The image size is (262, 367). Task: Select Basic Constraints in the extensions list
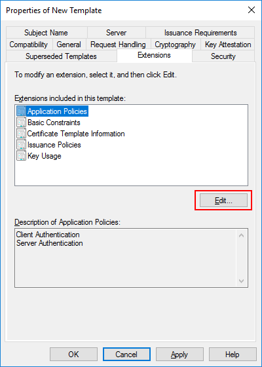pos(54,123)
